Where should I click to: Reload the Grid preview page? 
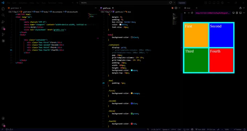(x=192, y=13)
